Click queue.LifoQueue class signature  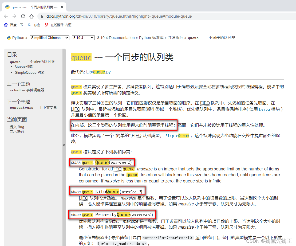coord(106,192)
